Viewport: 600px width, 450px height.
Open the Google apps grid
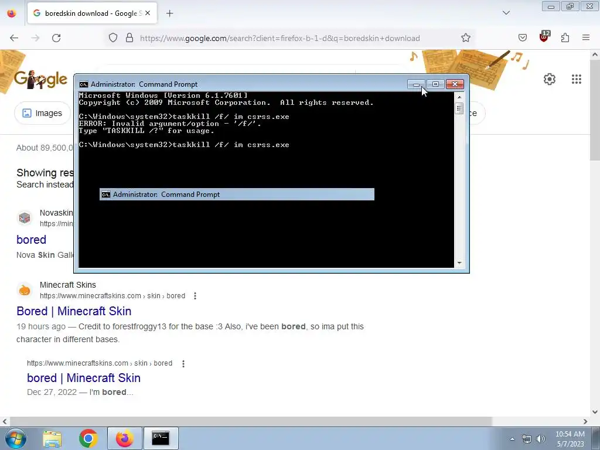pyautogui.click(x=577, y=79)
